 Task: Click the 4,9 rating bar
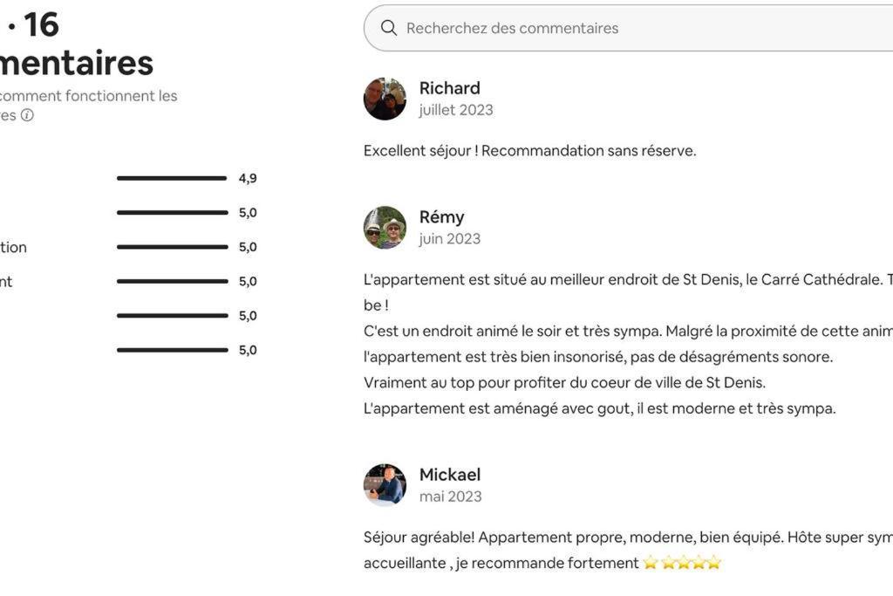click(x=172, y=178)
